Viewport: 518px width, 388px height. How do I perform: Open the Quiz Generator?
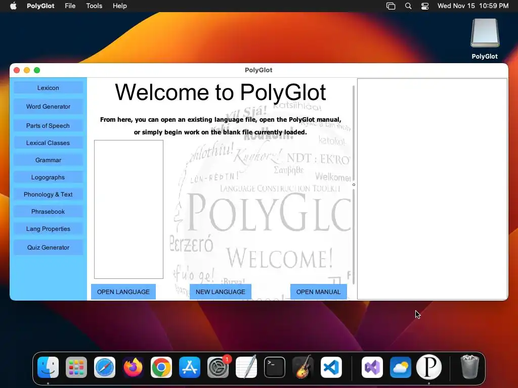(x=48, y=248)
